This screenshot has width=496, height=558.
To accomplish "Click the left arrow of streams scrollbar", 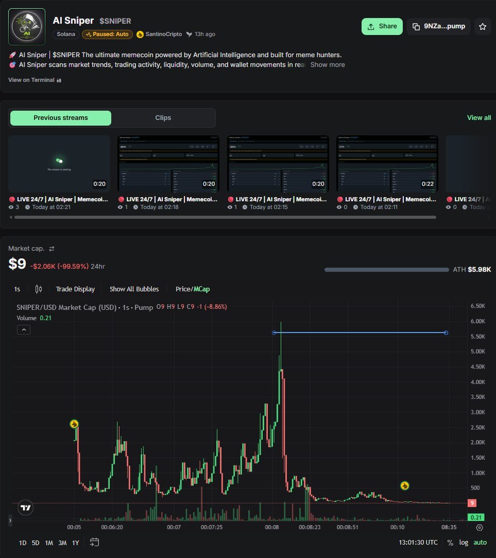I will [11, 217].
